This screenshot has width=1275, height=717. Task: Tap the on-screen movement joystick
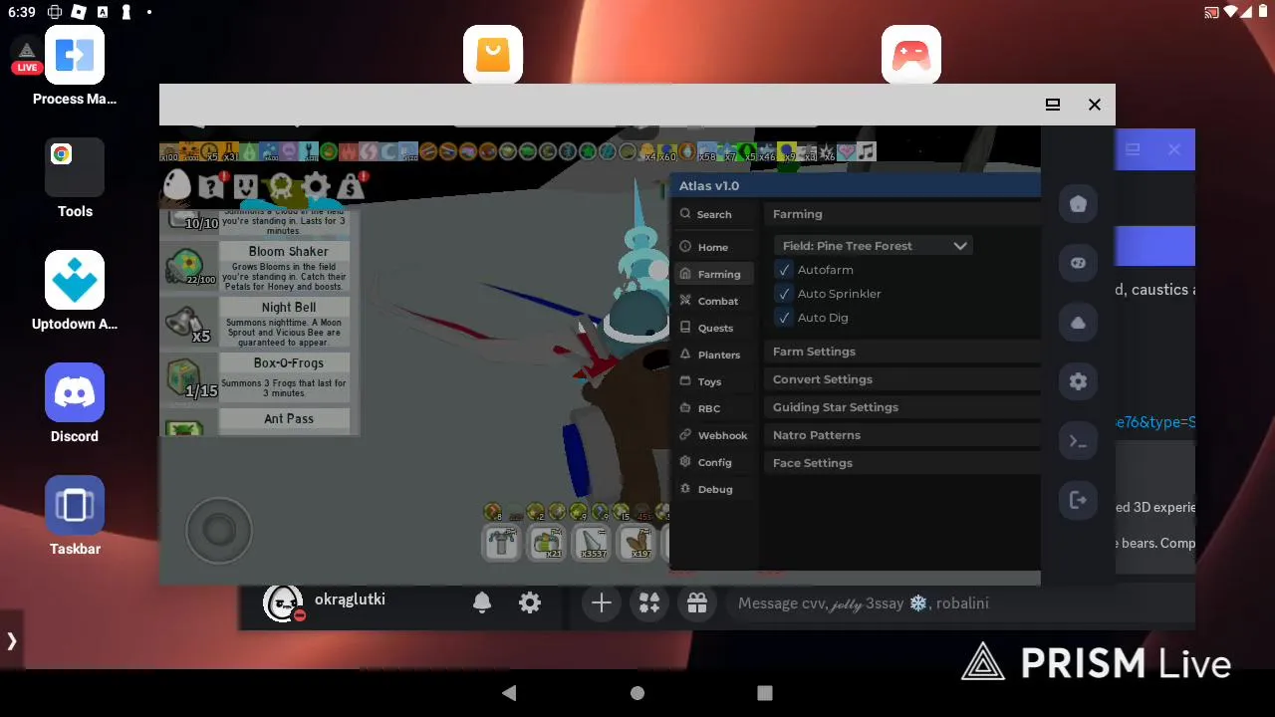[x=219, y=530]
